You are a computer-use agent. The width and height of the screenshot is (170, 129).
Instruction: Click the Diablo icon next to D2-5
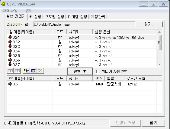[x=10, y=56]
